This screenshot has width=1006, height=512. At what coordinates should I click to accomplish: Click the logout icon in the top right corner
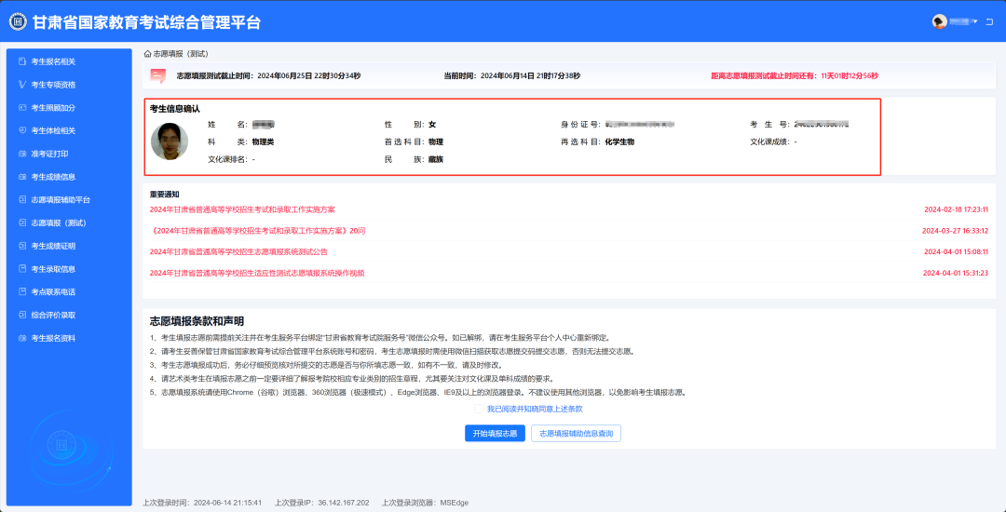[x=989, y=21]
